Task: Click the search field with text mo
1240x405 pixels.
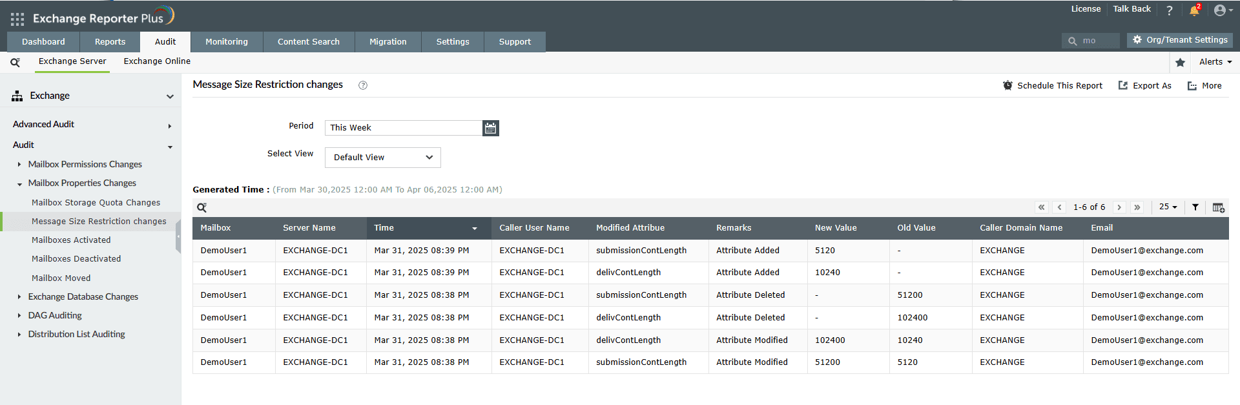Action: (x=1091, y=41)
